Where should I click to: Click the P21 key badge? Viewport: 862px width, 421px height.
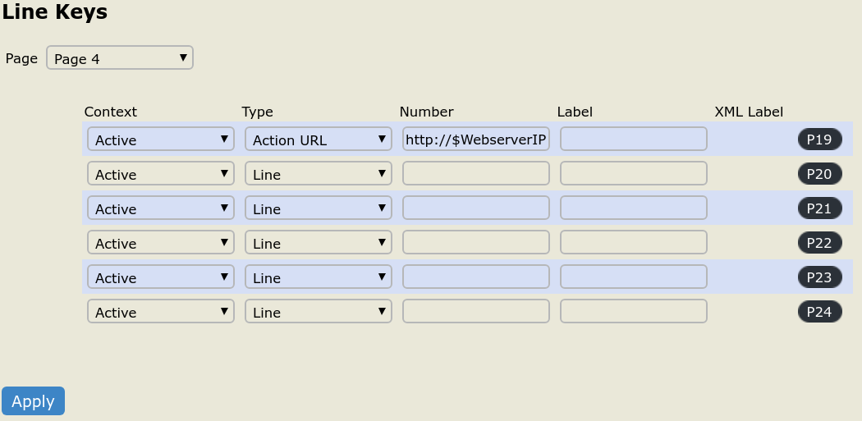[x=819, y=208]
